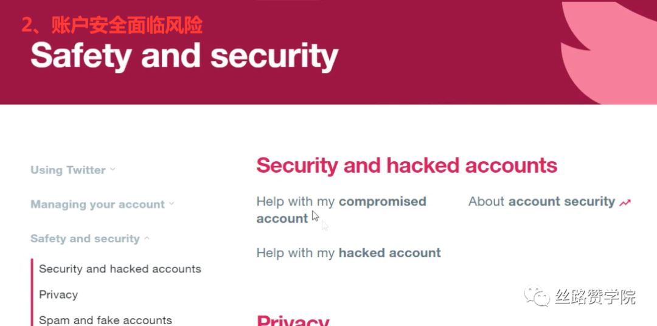The width and height of the screenshot is (657, 326).
Task: Open Managing your account sidebar section
Action: click(97, 204)
